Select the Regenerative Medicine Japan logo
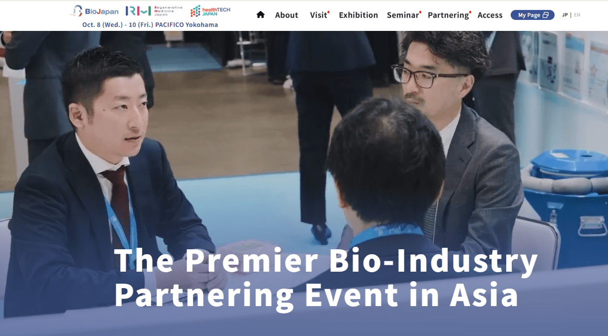 click(154, 11)
